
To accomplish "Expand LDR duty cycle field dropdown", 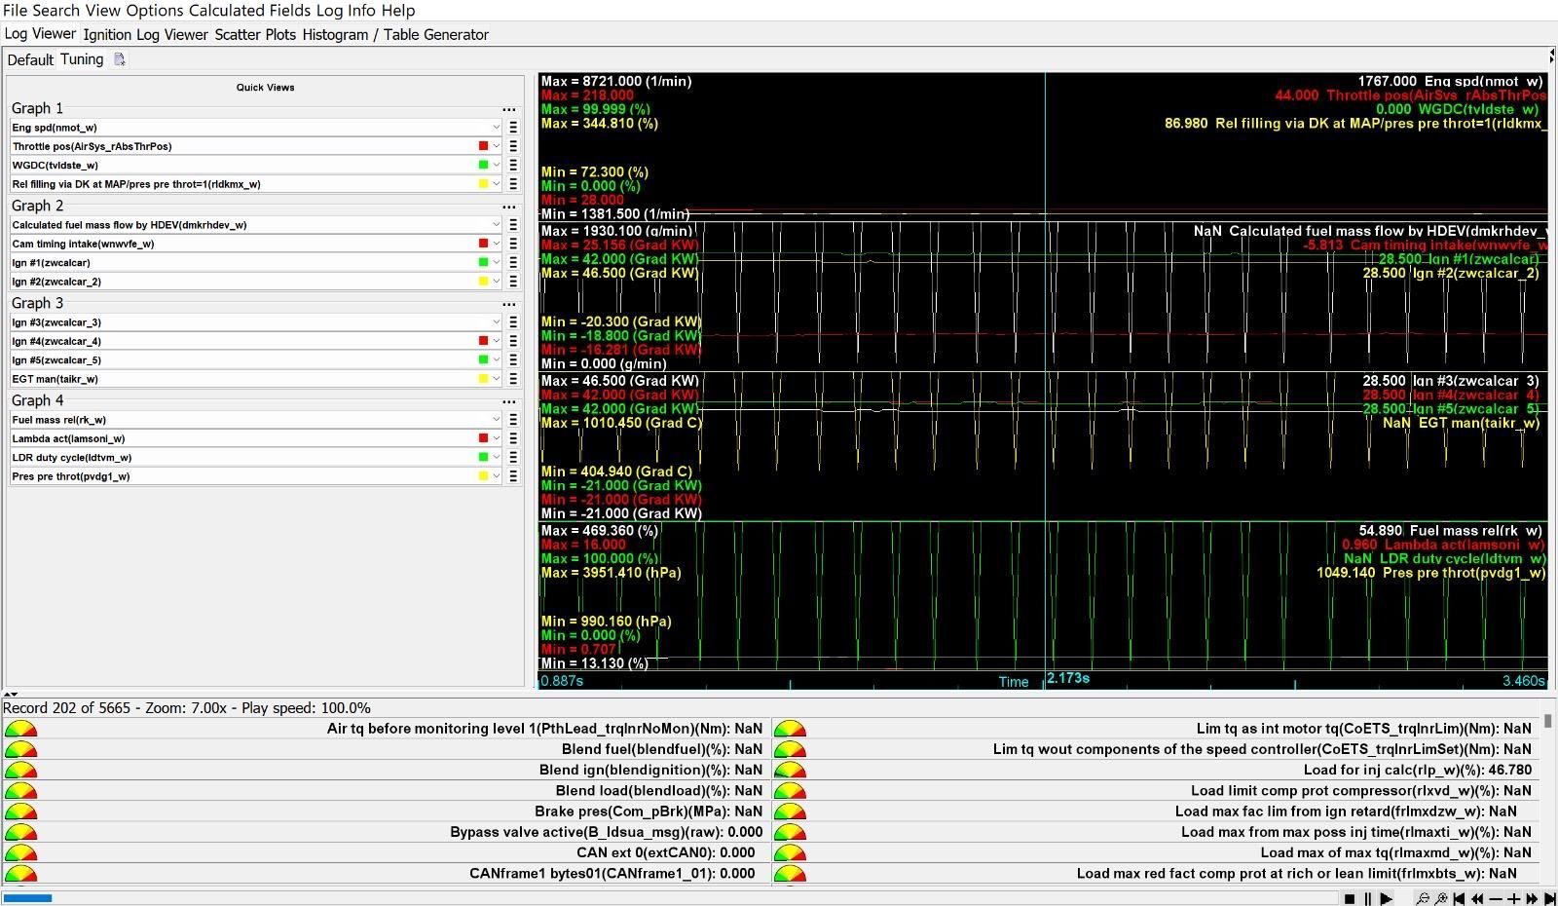I will click(496, 457).
